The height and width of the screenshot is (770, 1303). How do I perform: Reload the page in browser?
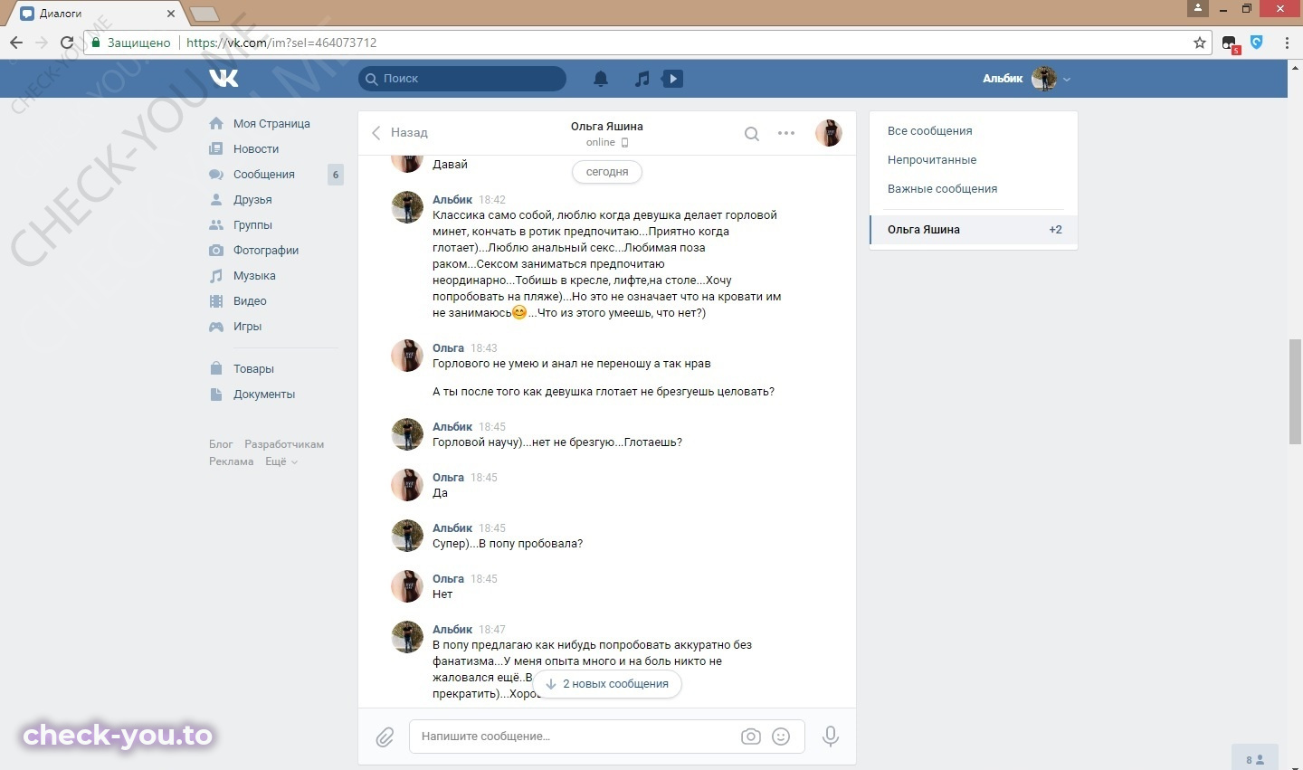(x=67, y=43)
